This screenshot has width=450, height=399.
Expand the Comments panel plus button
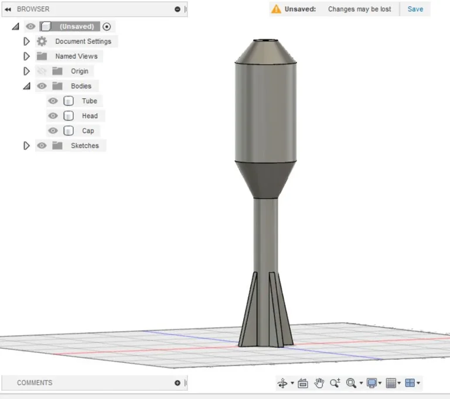click(x=178, y=383)
